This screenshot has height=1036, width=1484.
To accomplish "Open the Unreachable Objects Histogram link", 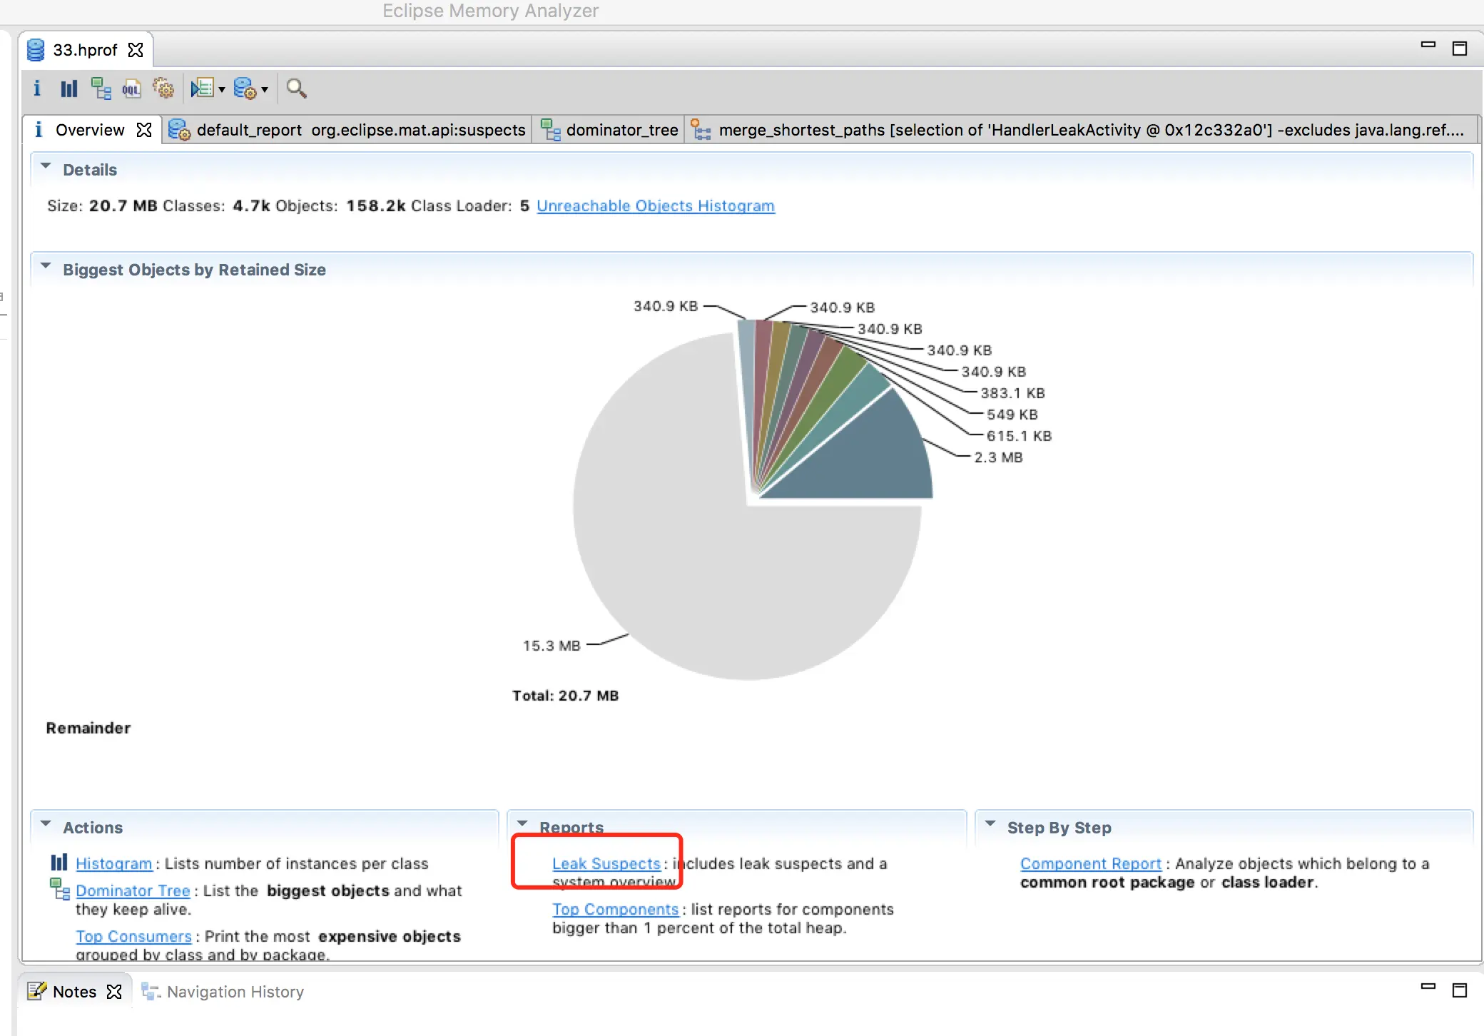I will pos(655,205).
